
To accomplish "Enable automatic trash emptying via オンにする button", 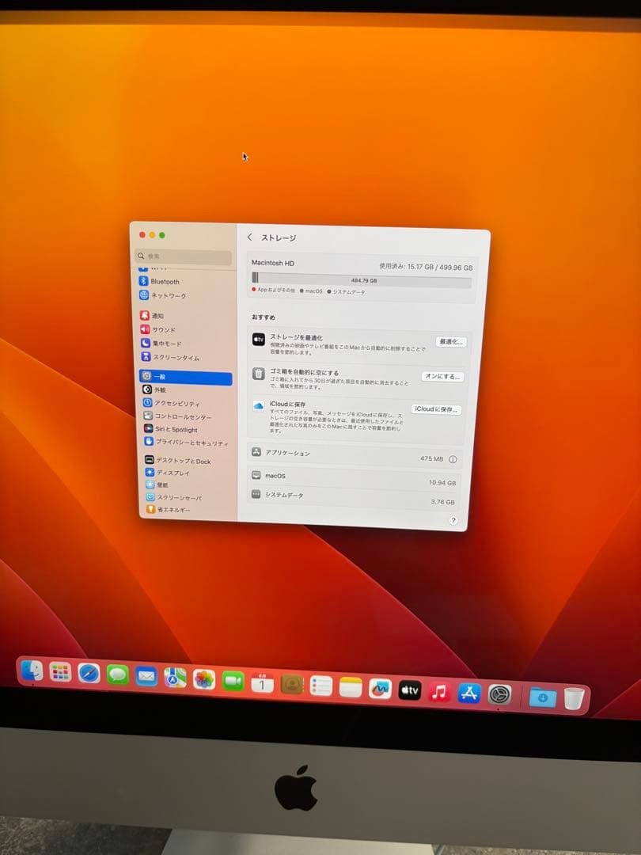I will [442, 376].
